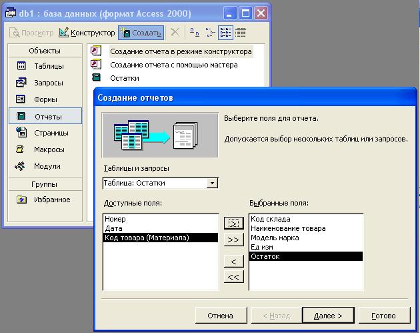This screenshot has width=420, height=333.
Task: Click the Конструктор toolbar button
Action: coord(87,33)
